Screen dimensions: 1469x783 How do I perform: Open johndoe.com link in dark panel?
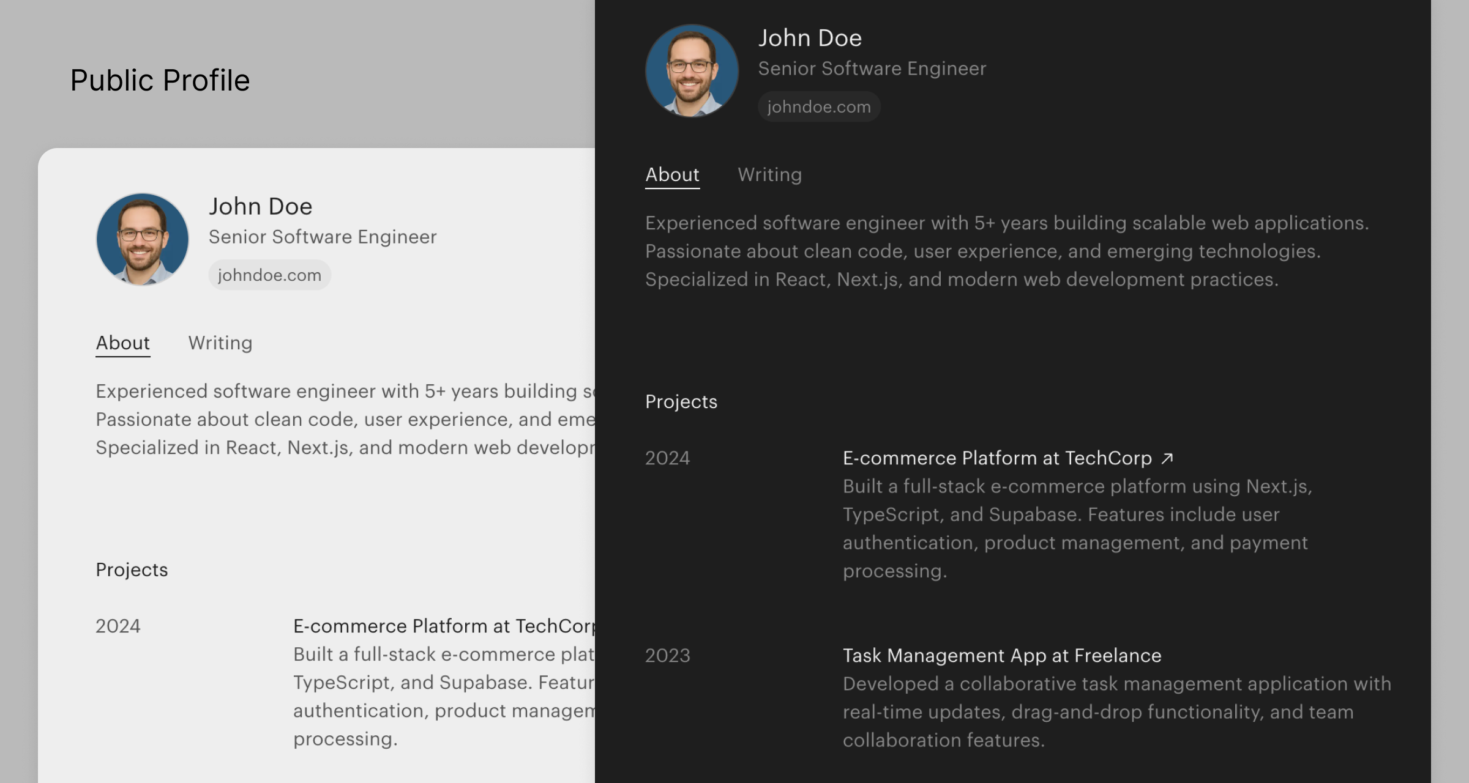tap(818, 107)
